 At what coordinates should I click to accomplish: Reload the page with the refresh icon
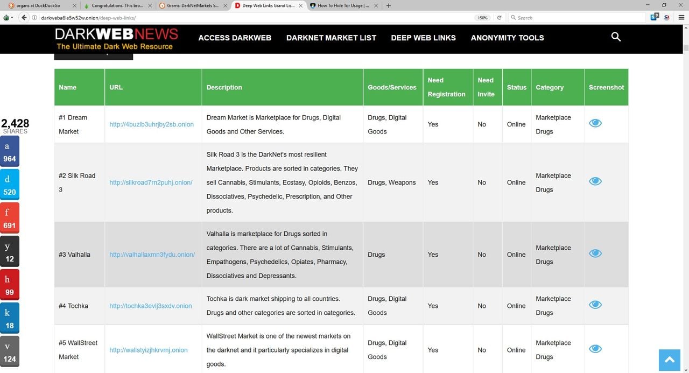[x=499, y=18]
